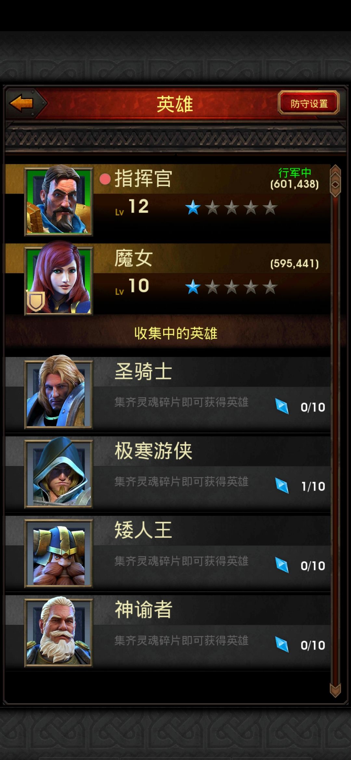The width and height of the screenshot is (351, 760).
Task: Click the scrollbar down arrow
Action: pyautogui.click(x=335, y=690)
